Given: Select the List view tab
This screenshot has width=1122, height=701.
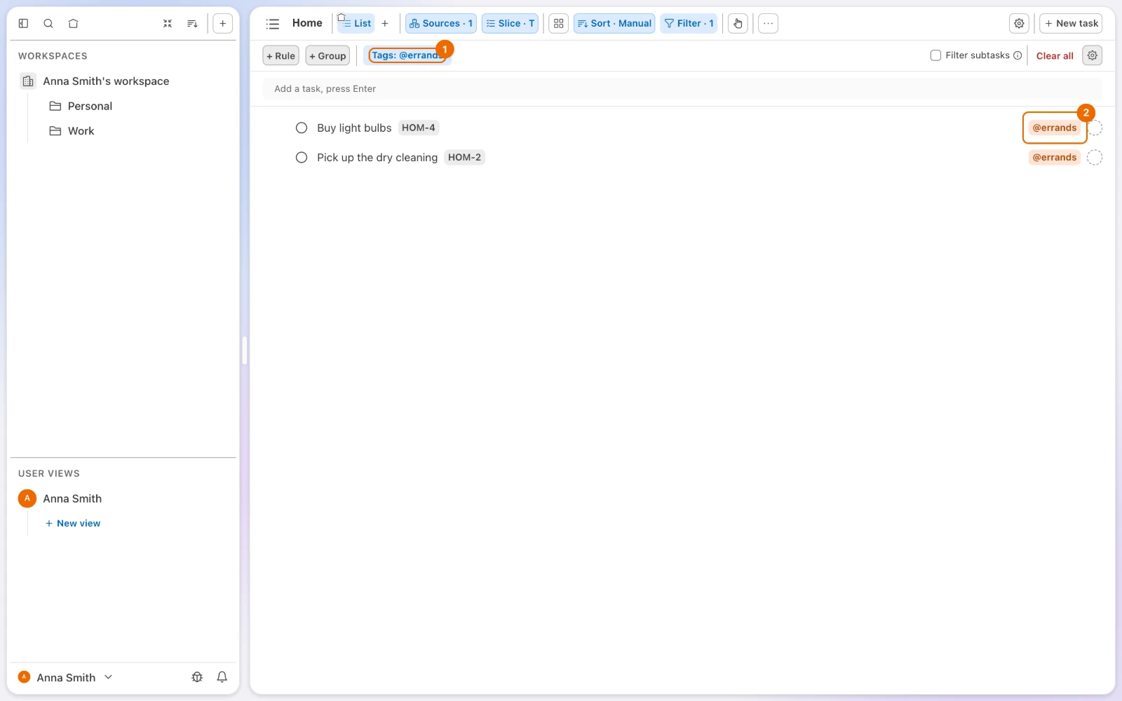Looking at the screenshot, I should (x=356, y=23).
